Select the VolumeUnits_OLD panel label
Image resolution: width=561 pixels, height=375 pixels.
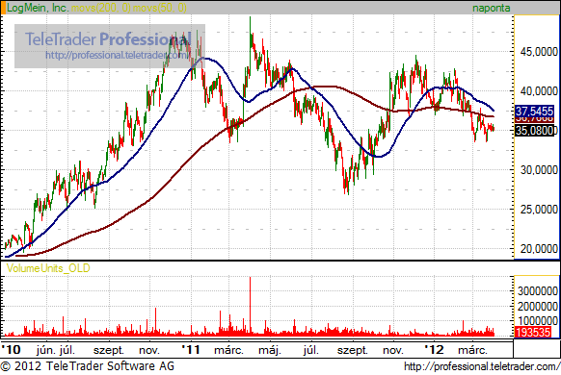coord(48,268)
